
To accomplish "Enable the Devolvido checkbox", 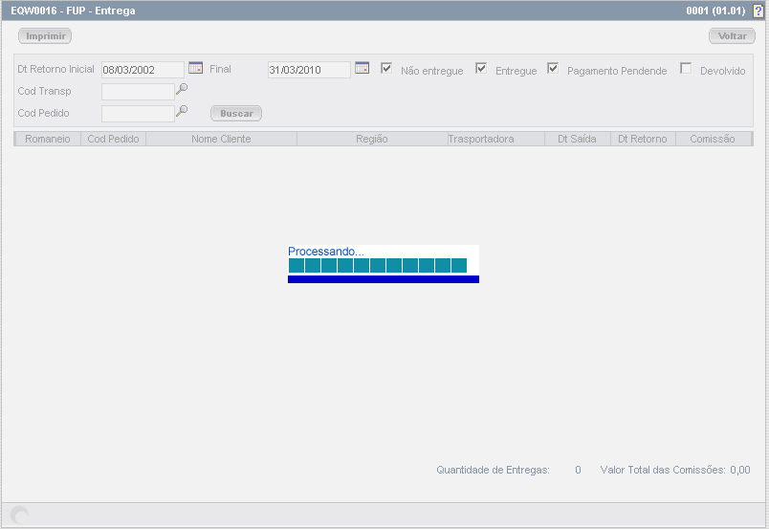I will click(686, 68).
